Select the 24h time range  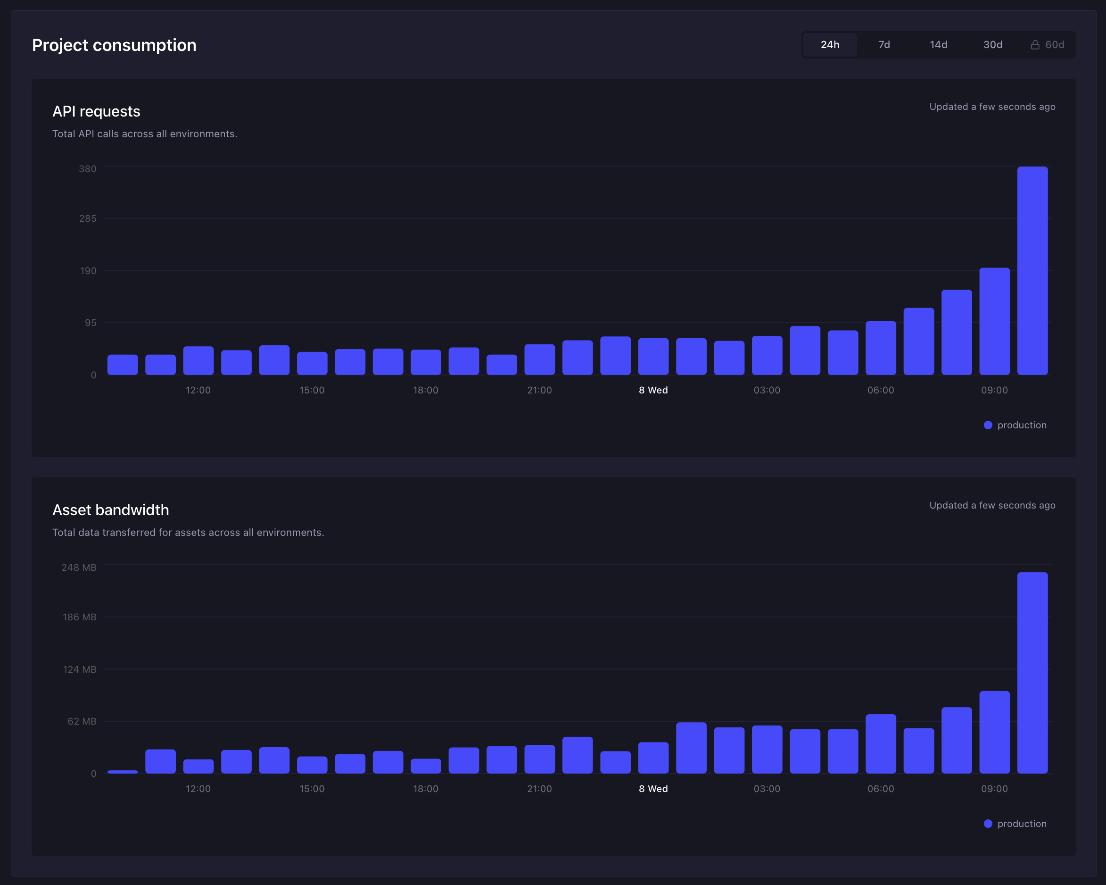830,45
